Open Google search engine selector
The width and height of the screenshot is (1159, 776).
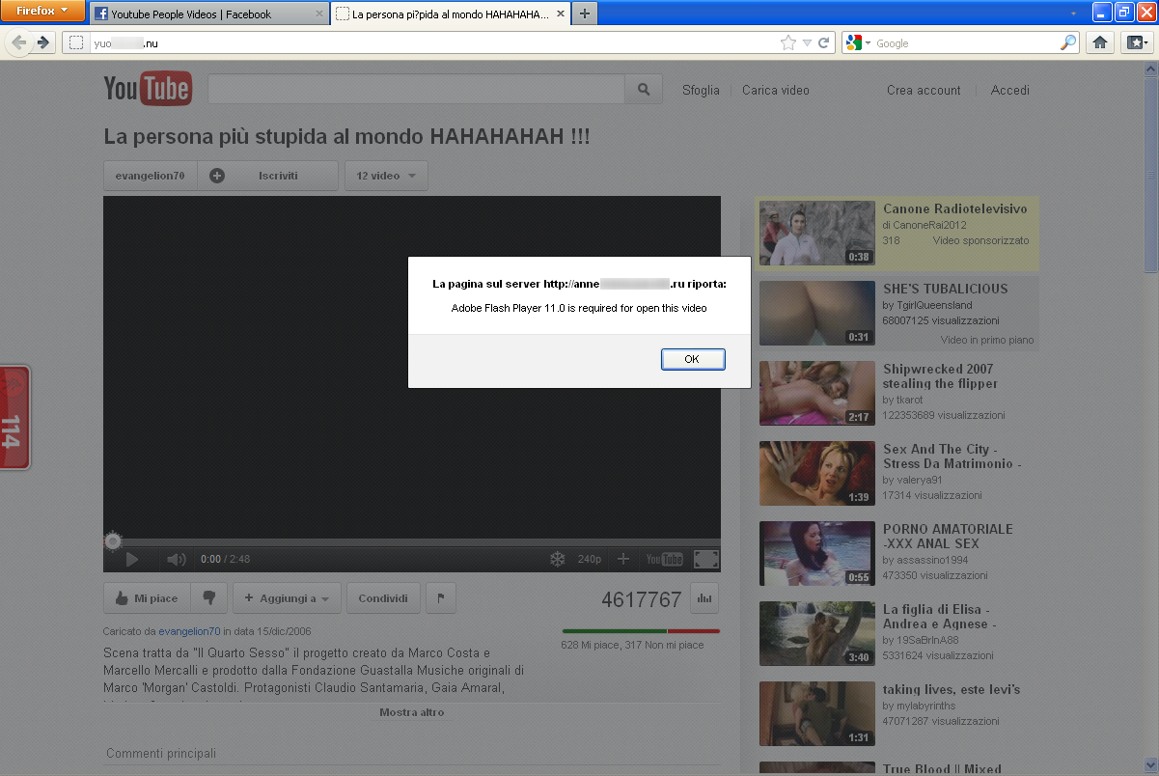click(857, 42)
